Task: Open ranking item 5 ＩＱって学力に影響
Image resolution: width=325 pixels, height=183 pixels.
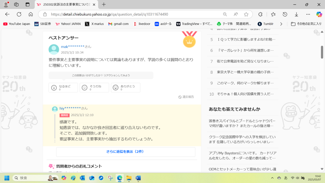Action: (243, 40)
